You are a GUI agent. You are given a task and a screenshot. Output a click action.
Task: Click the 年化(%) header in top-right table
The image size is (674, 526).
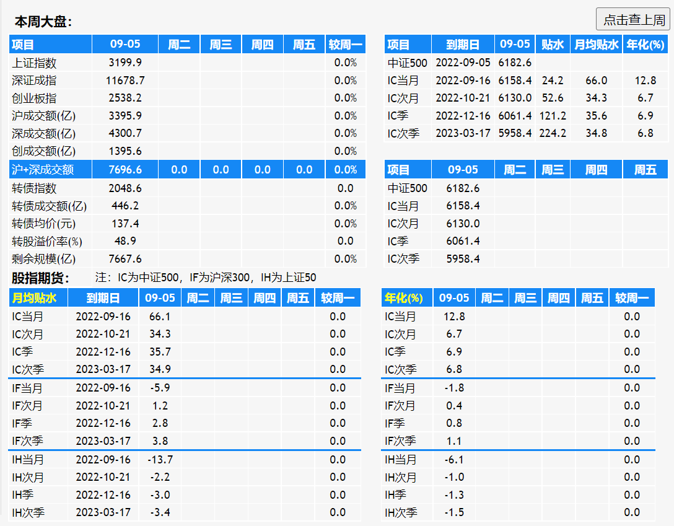[646, 44]
